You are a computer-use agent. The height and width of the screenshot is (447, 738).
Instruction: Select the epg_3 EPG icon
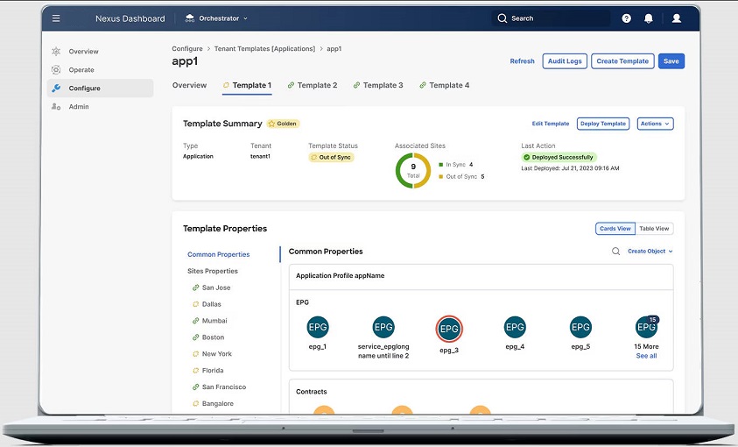(x=449, y=329)
